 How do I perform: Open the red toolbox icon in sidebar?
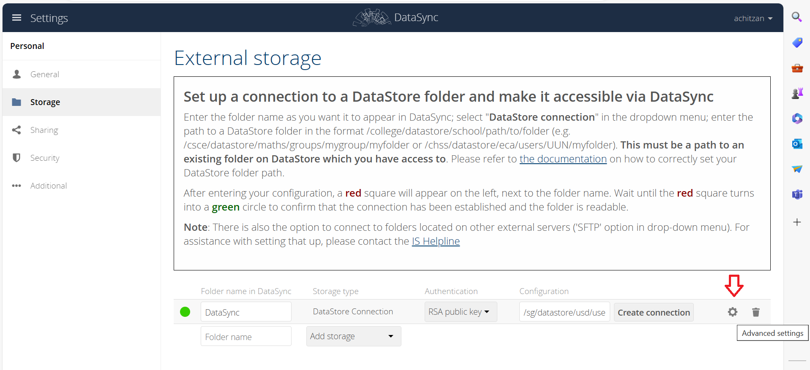tap(797, 68)
